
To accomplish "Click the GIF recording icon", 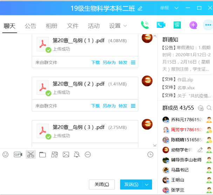I will tap(18, 154).
